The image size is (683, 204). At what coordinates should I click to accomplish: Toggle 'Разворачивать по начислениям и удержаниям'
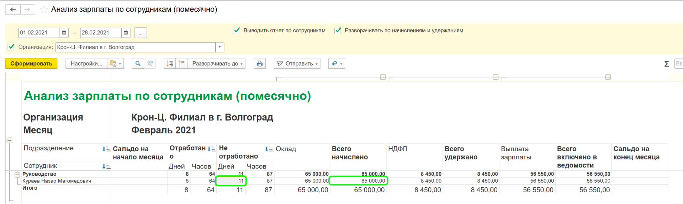pyautogui.click(x=338, y=31)
